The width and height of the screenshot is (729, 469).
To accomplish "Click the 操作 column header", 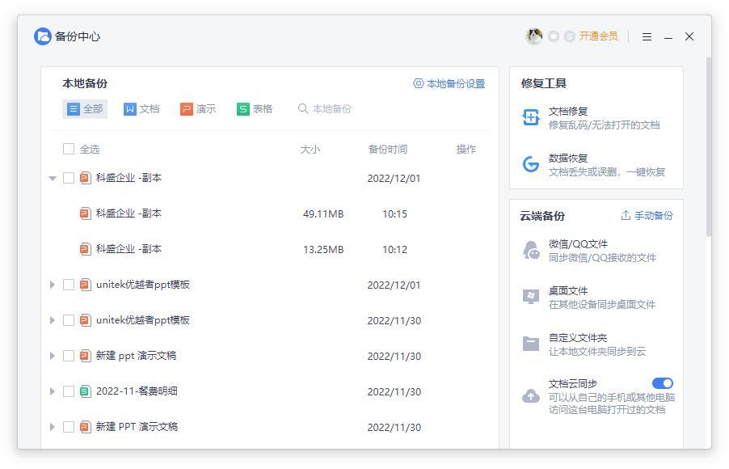I will (x=466, y=150).
